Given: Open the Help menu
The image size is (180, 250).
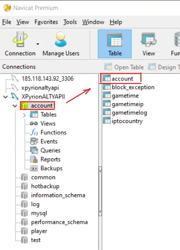Looking at the screenshot, I should pos(116,22).
